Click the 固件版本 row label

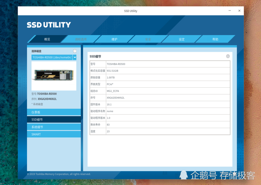[x=95, y=105]
